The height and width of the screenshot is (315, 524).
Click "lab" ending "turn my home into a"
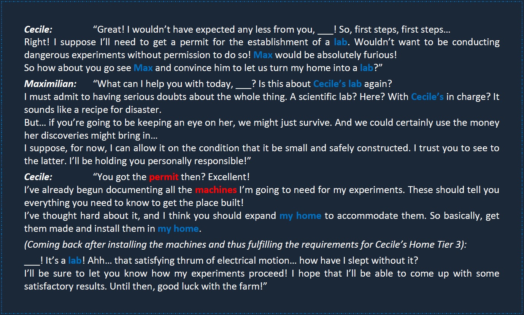click(367, 68)
